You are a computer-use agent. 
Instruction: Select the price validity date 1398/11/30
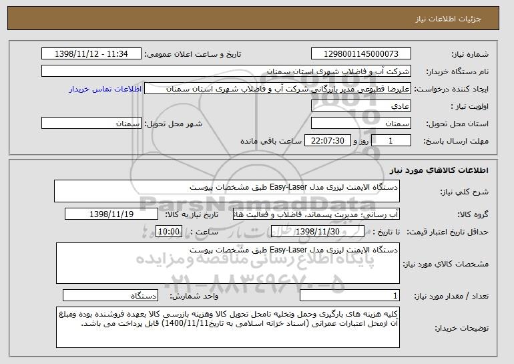(x=318, y=232)
